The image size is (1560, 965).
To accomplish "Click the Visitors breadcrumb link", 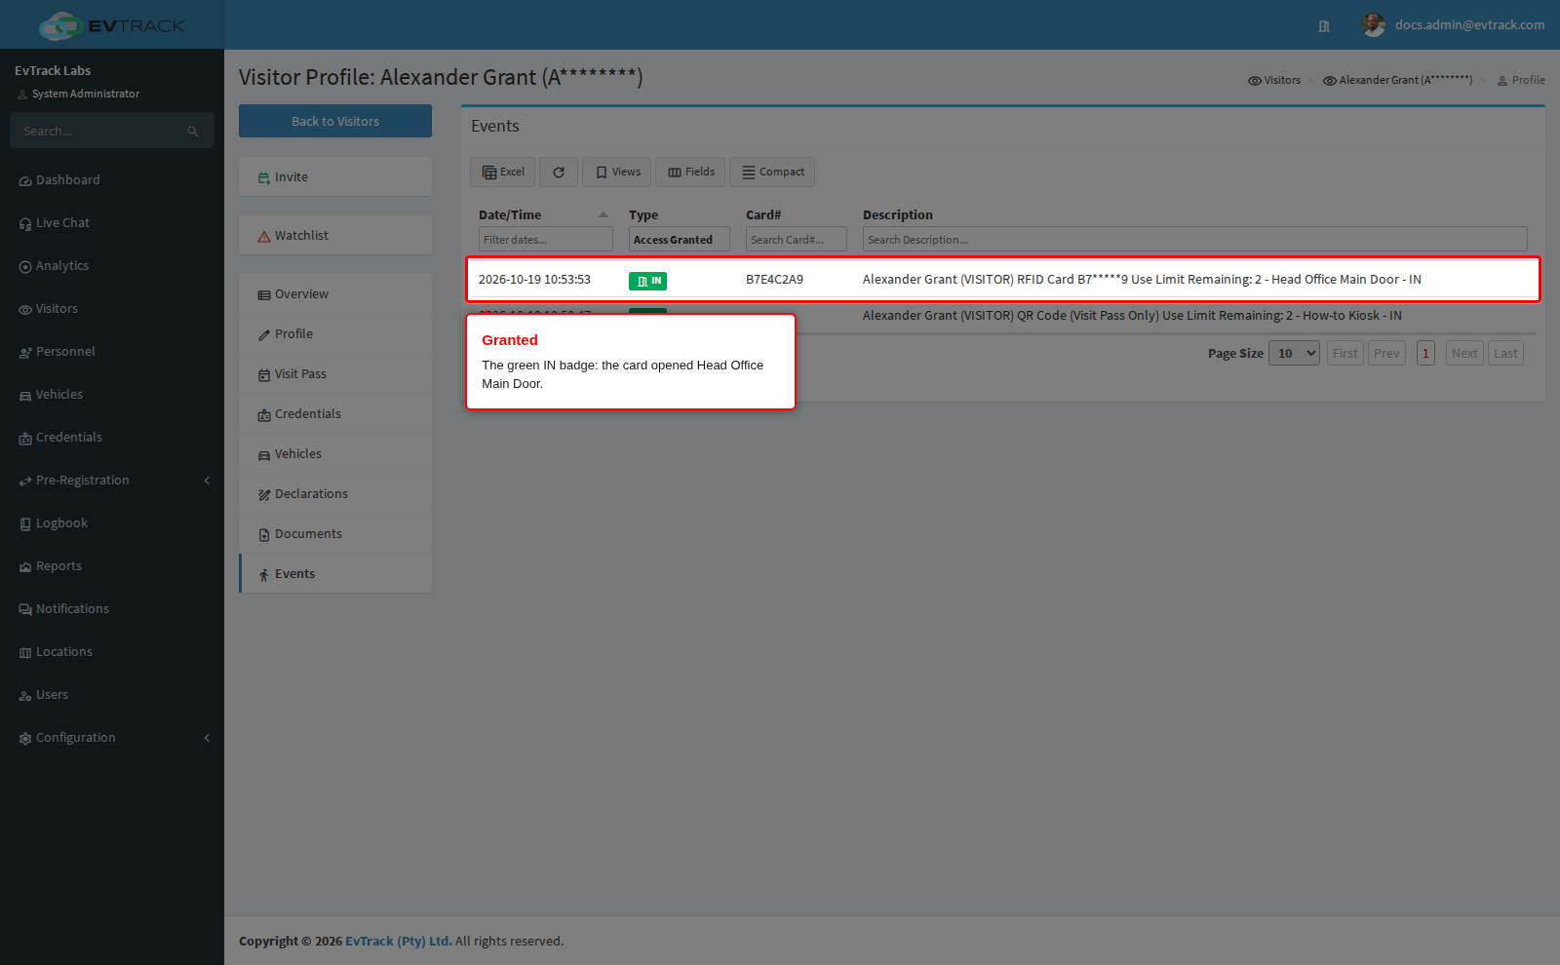I will click(1274, 81).
